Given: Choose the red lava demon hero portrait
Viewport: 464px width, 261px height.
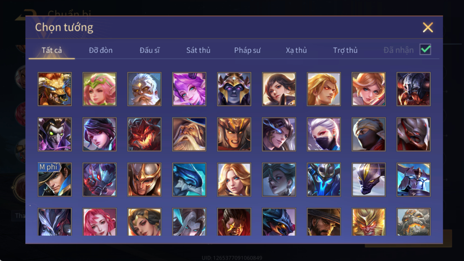Looking at the screenshot, I should (x=144, y=134).
